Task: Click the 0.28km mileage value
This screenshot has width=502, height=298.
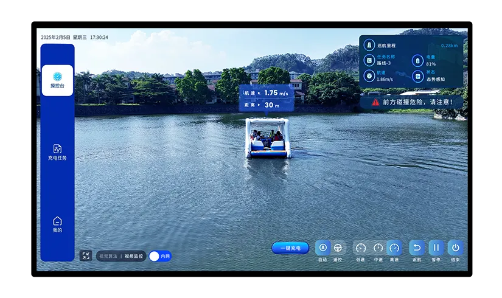Action: click(449, 46)
